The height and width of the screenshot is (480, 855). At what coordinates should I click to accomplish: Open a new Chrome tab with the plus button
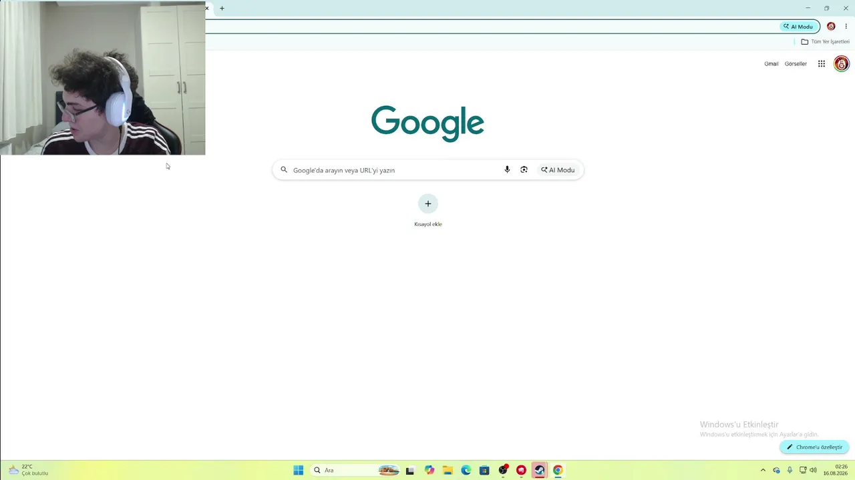(x=222, y=9)
